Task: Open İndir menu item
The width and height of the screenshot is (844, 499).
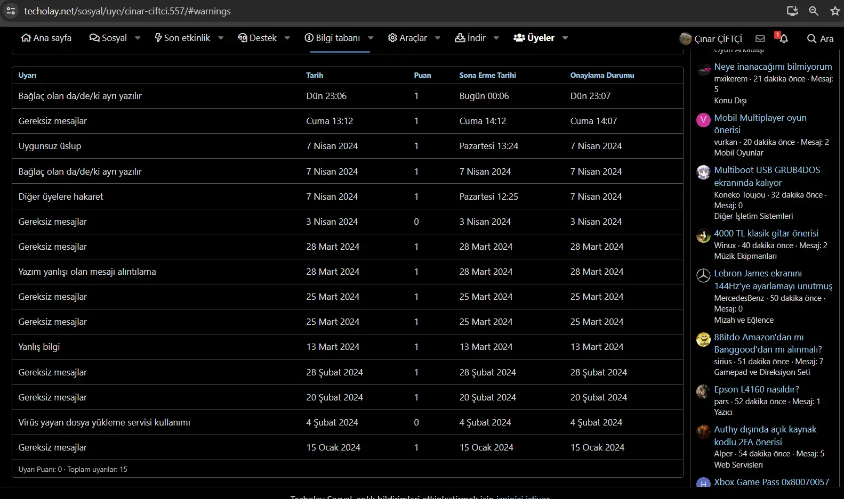Action: click(470, 38)
